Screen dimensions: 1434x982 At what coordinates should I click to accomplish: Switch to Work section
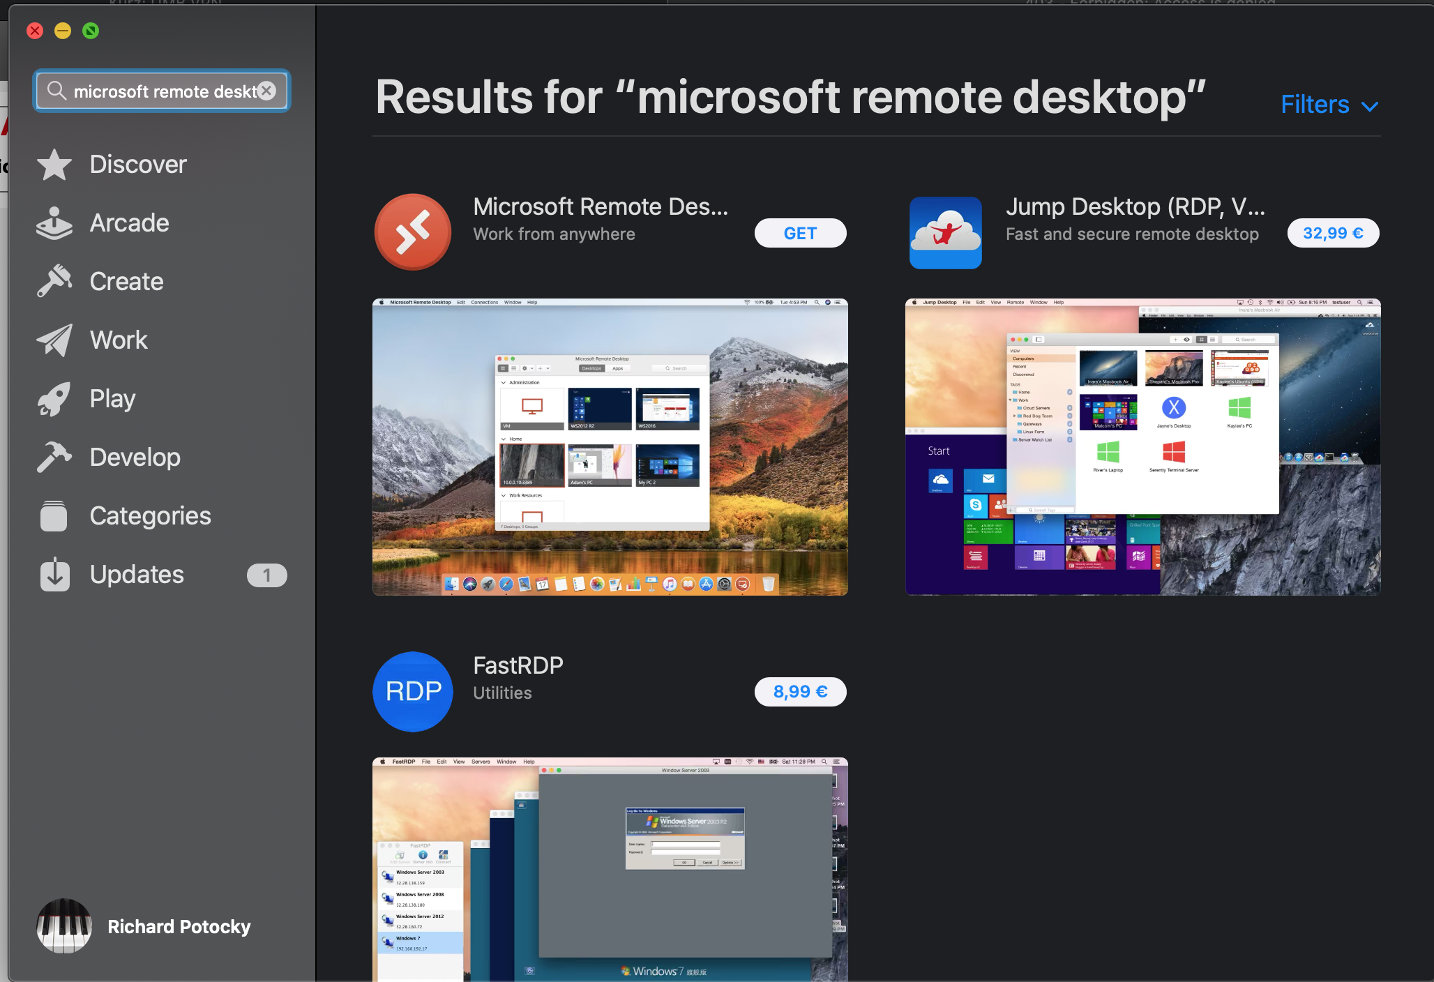[x=119, y=340]
